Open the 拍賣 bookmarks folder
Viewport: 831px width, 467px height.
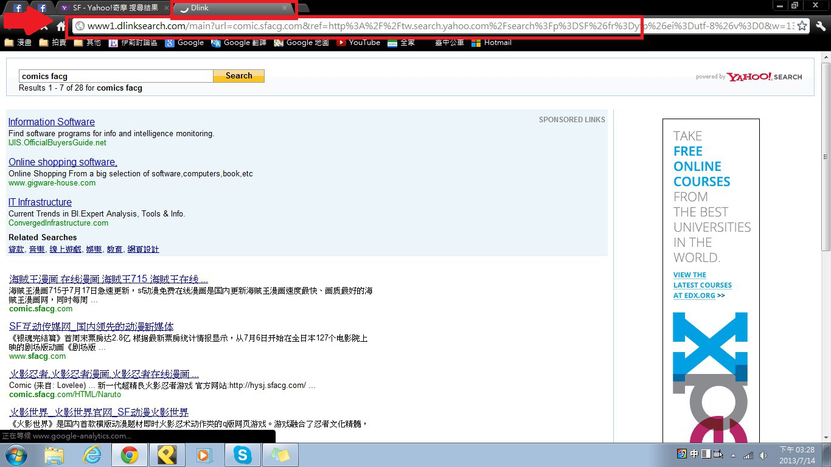(x=53, y=43)
